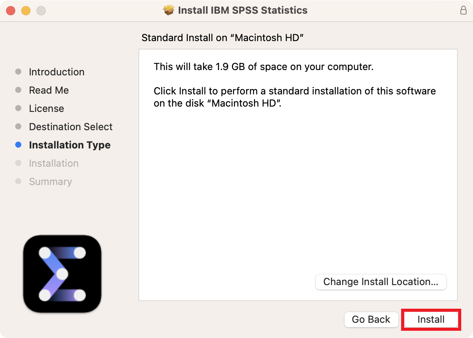The height and width of the screenshot is (338, 473).
Task: Click the lock icon in title bar
Action: (x=463, y=10)
